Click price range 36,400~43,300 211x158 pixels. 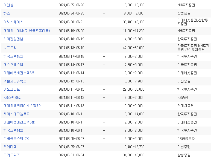(134, 22)
